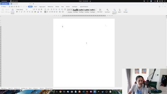Click the open-file icon in quick access toolbar
The width and height of the screenshot is (167, 94).
click(x=10, y=7)
